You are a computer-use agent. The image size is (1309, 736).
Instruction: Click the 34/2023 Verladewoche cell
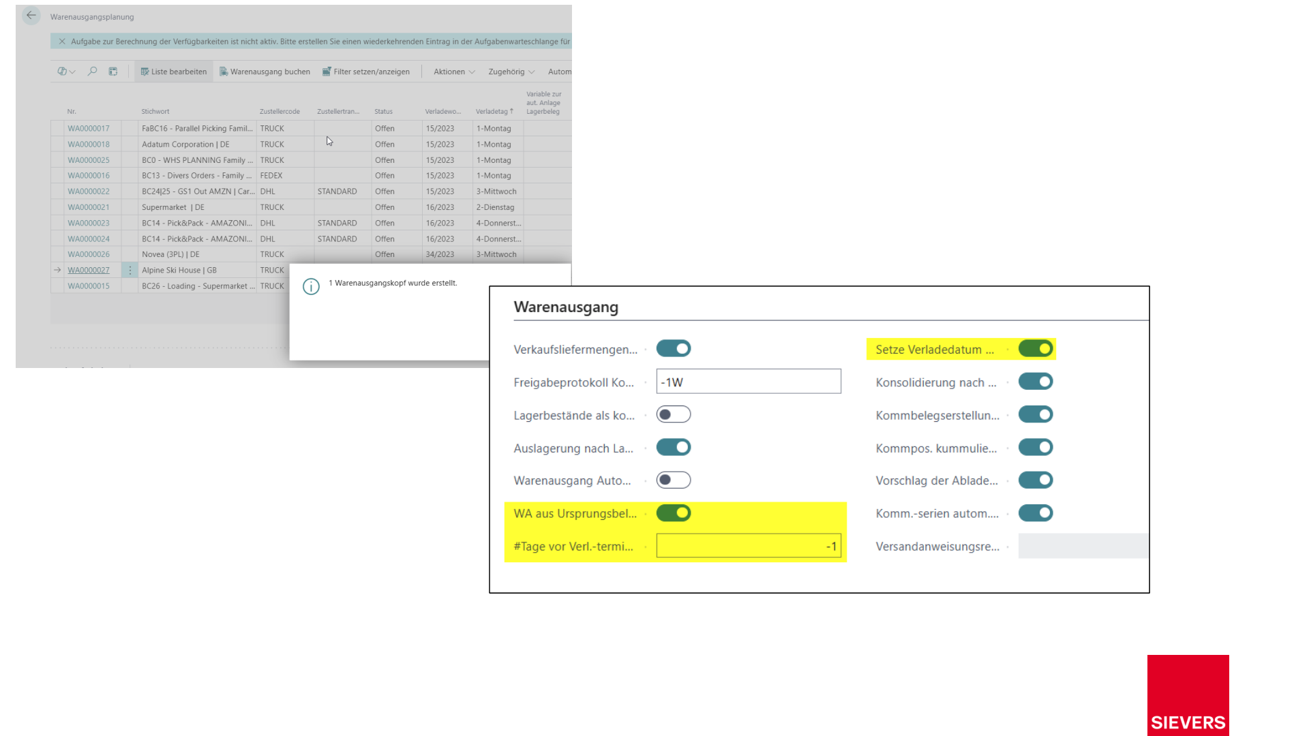(447, 255)
